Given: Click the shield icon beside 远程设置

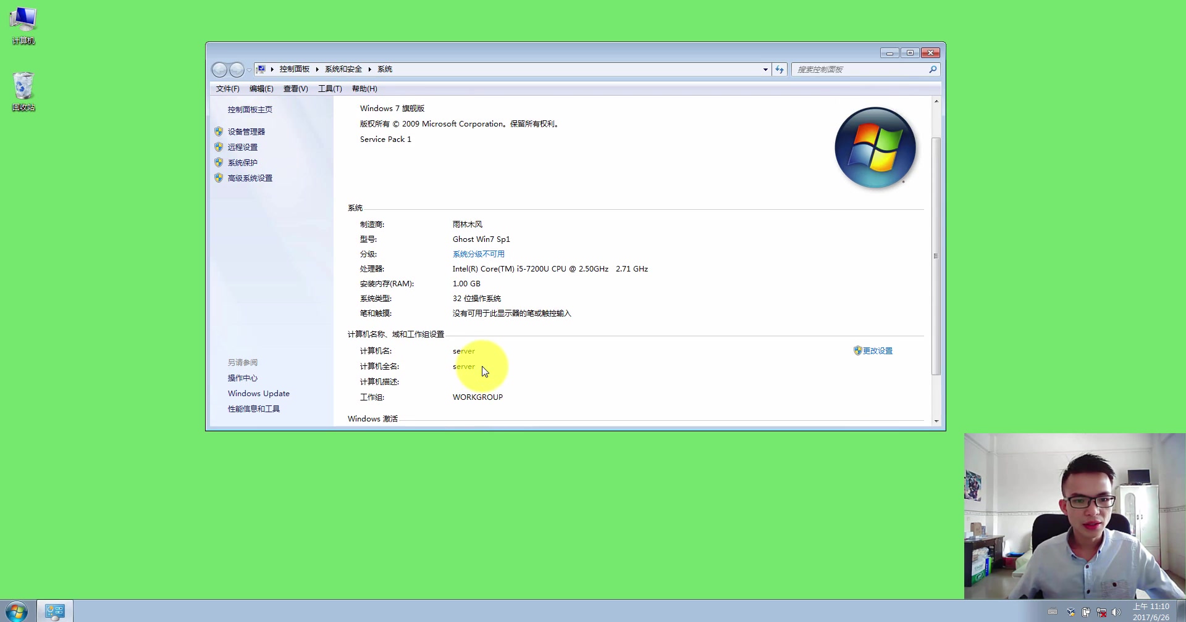Looking at the screenshot, I should click(219, 147).
